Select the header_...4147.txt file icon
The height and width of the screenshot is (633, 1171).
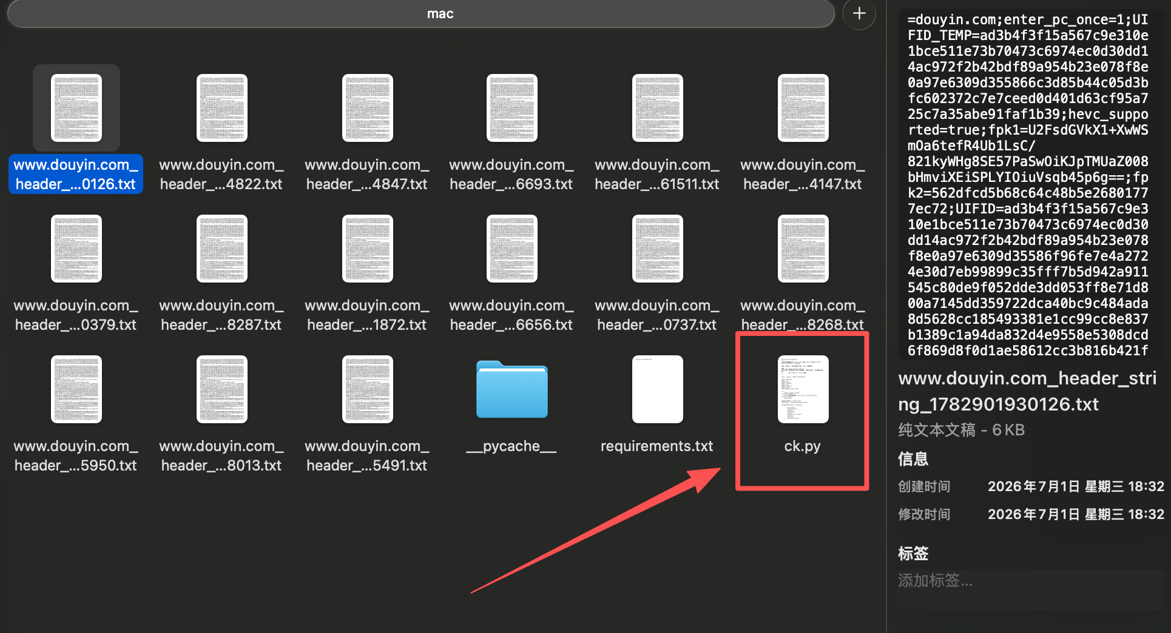tap(803, 108)
